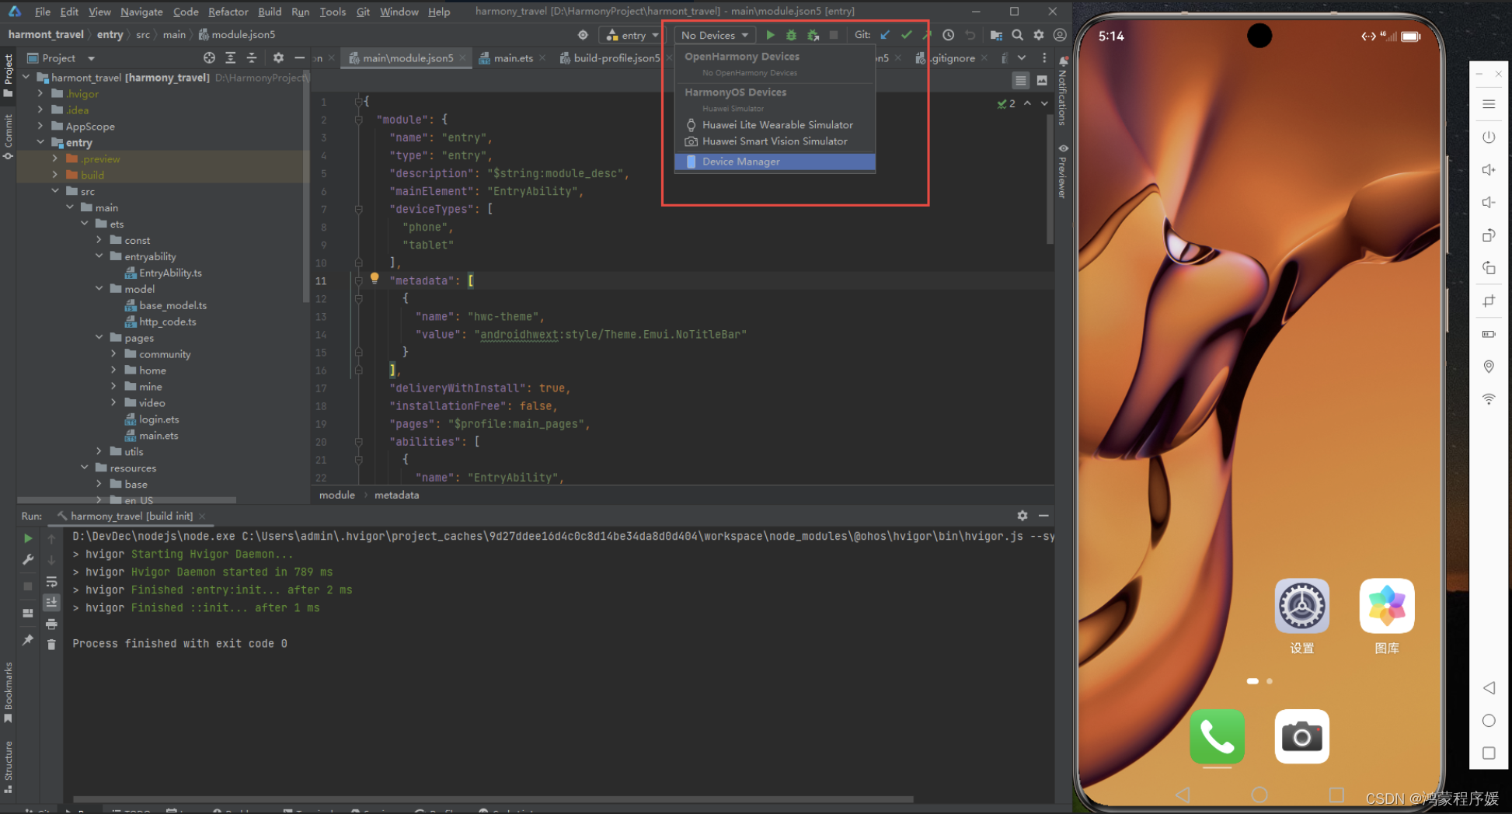Click the emulator sidebar home circle

[x=1489, y=721]
